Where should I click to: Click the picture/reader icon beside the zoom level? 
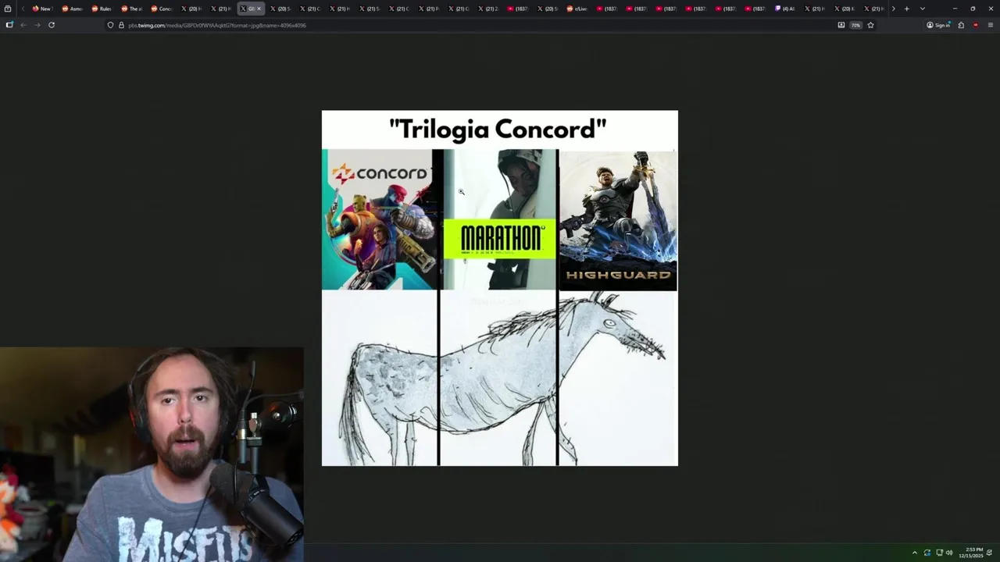tap(841, 25)
